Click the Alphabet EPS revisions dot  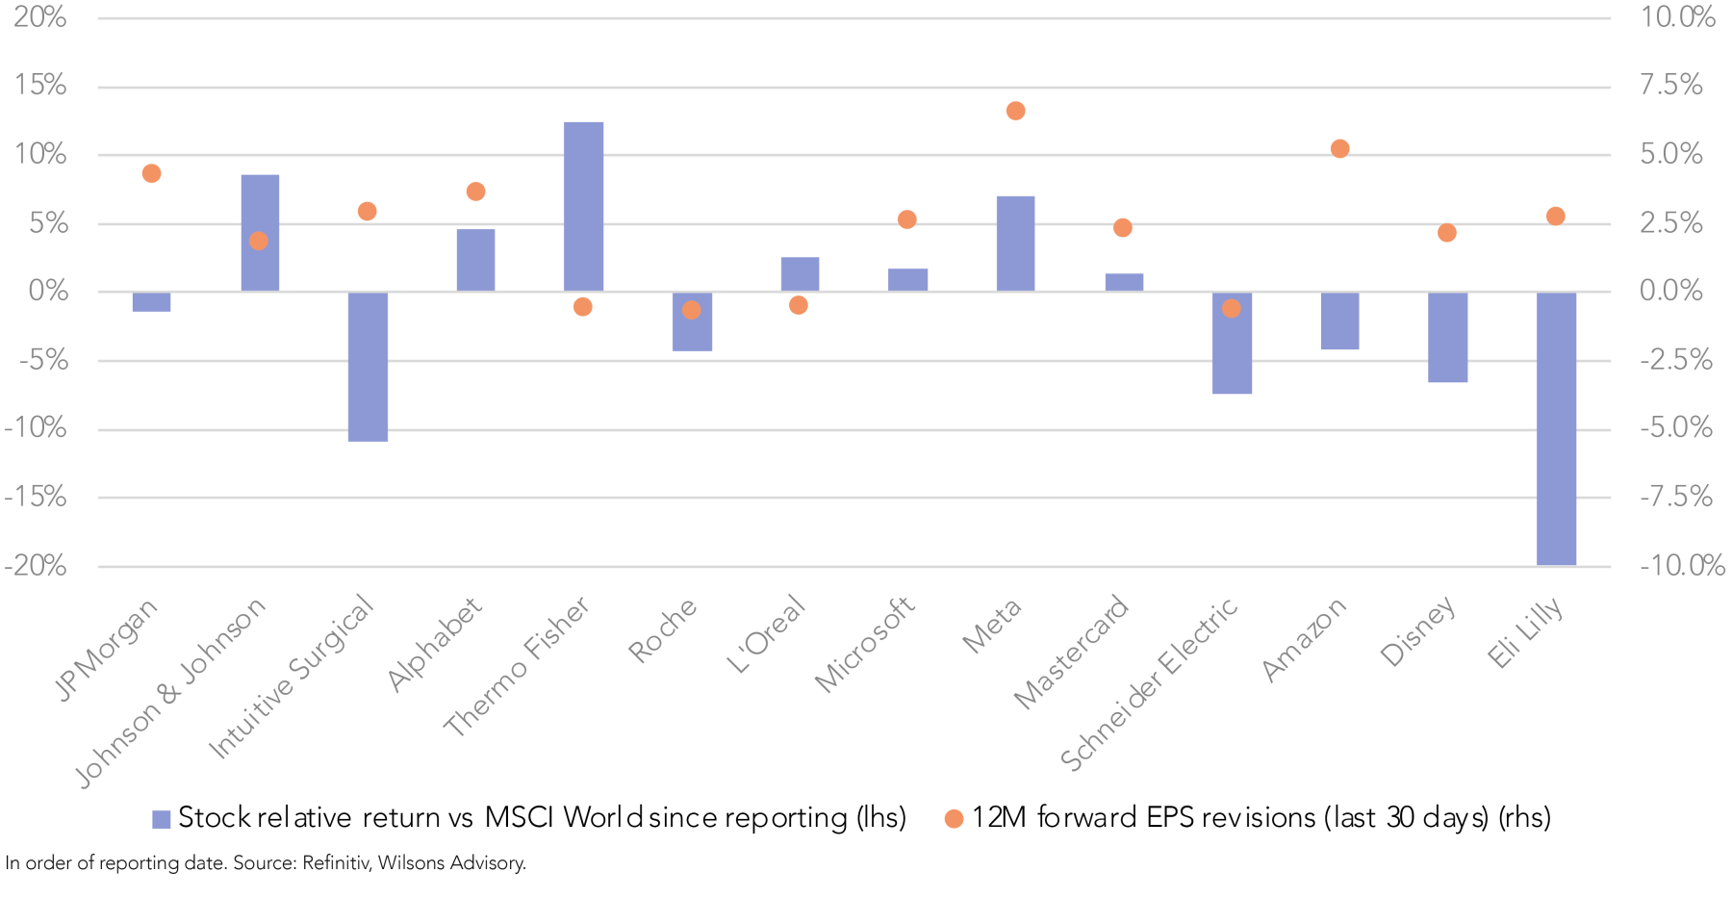click(475, 192)
